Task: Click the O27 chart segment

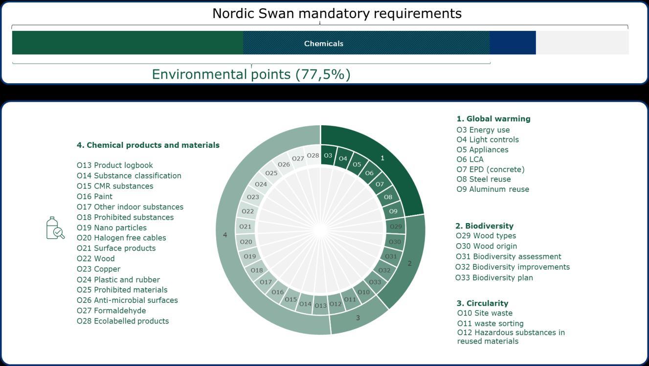Action: [x=298, y=159]
